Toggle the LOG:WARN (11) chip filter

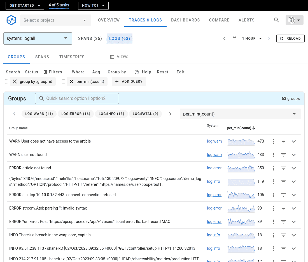pyautogui.click(x=39, y=114)
